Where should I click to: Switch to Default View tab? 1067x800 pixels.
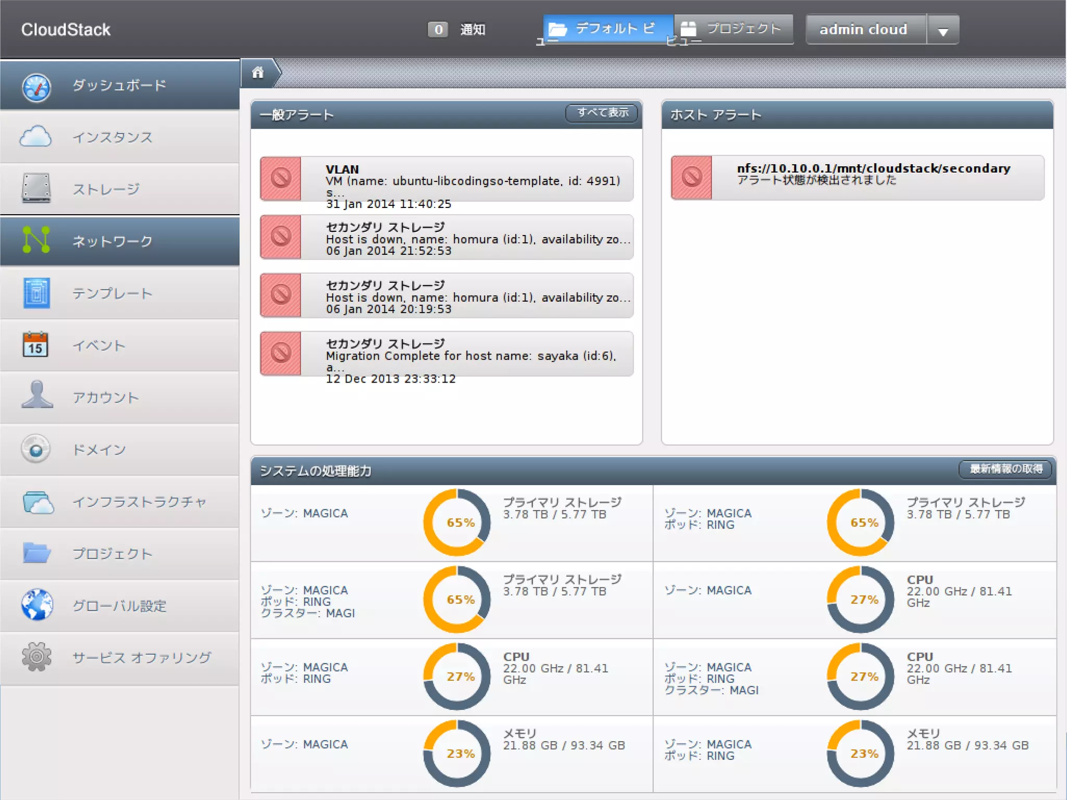(607, 29)
